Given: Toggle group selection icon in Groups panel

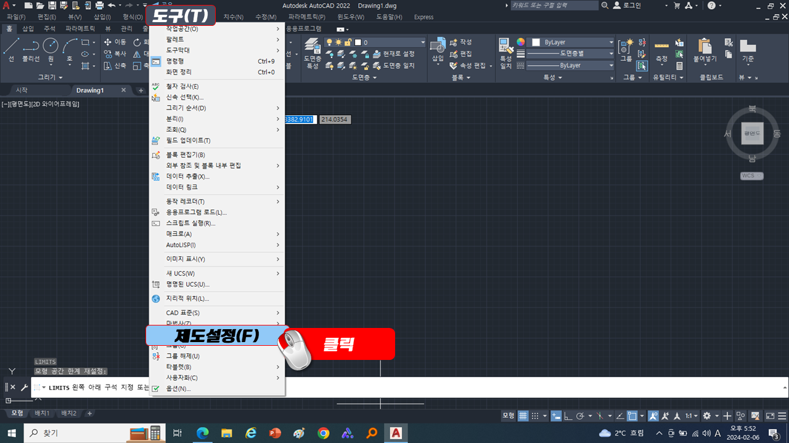Looking at the screenshot, I should (642, 65).
